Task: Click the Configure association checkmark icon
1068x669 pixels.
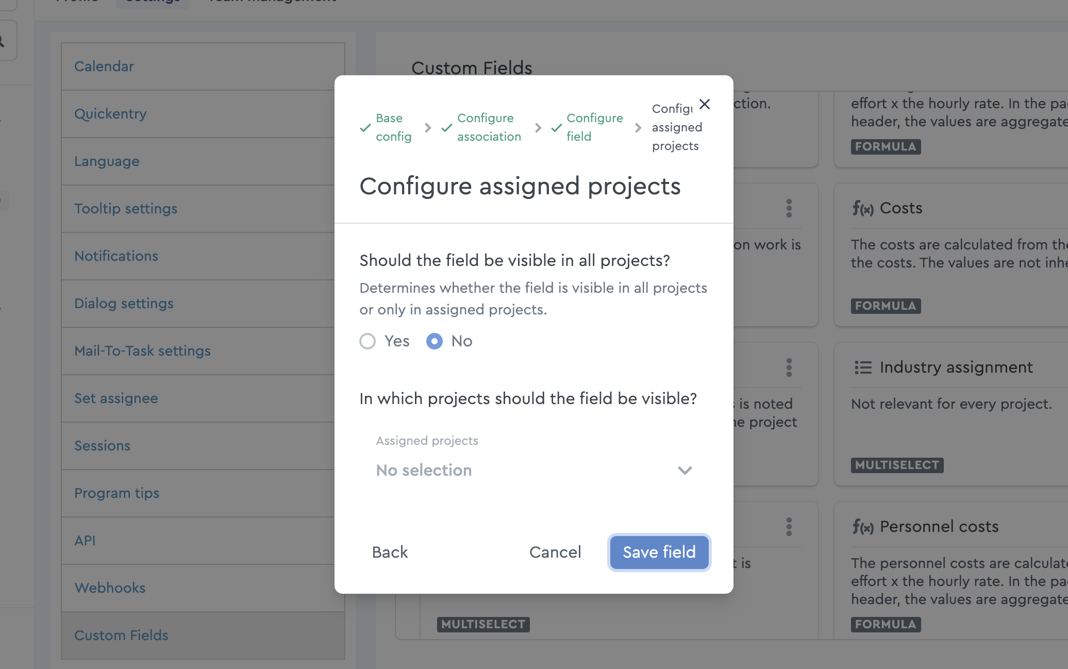Action: click(x=446, y=128)
